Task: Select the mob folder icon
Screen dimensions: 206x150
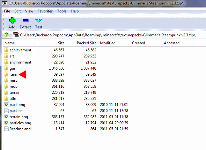Action: pos(6,86)
